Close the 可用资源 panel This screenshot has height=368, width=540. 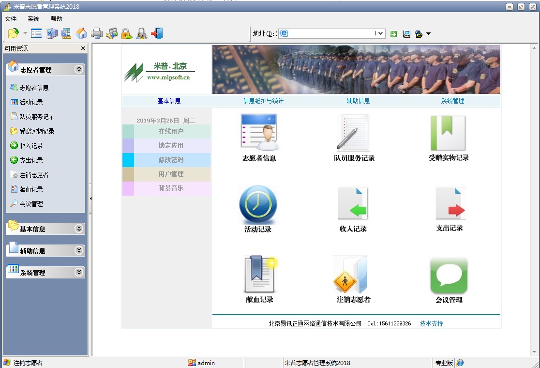click(x=83, y=48)
